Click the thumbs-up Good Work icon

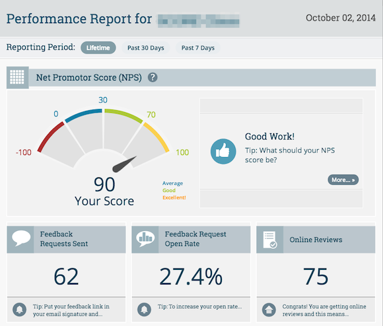point(223,151)
